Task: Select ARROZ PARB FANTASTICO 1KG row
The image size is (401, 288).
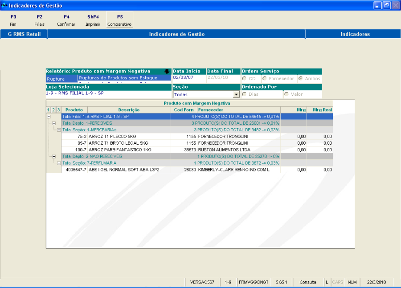Action: click(197, 150)
